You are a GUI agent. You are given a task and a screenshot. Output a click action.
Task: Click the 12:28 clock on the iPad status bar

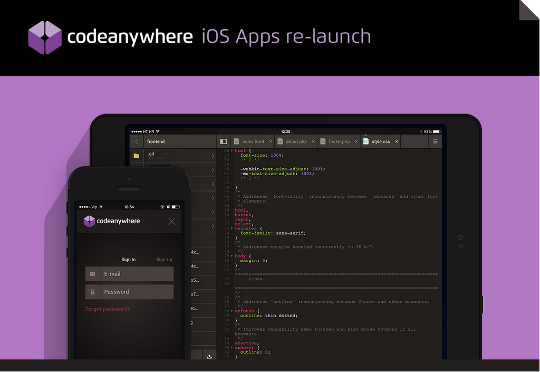pyautogui.click(x=285, y=131)
